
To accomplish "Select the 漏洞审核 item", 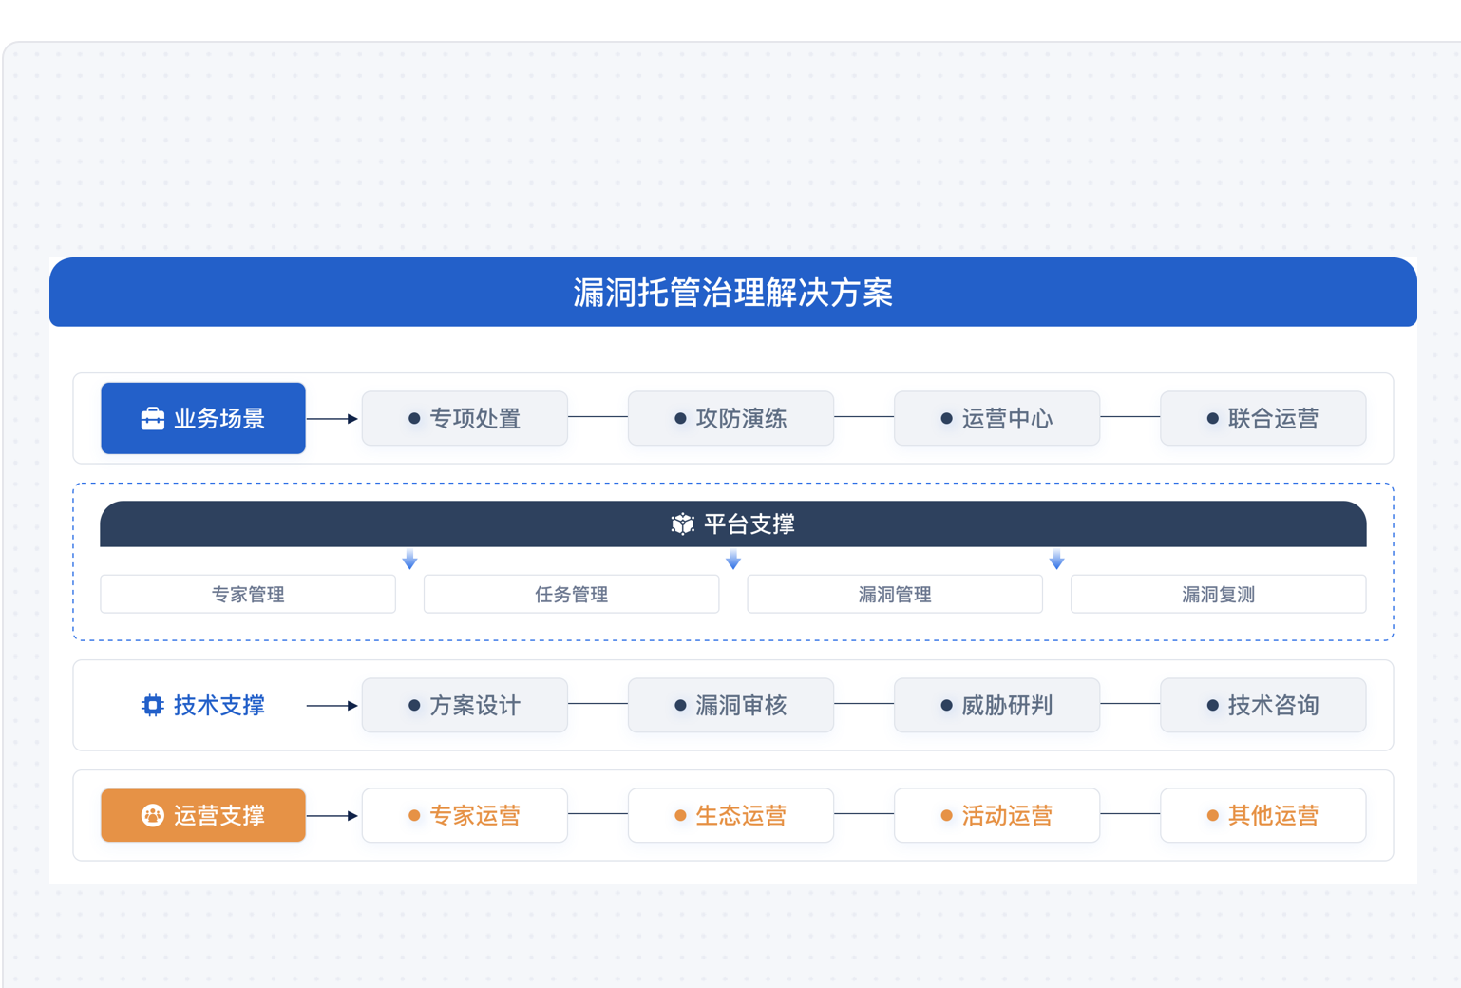I will tap(730, 706).
